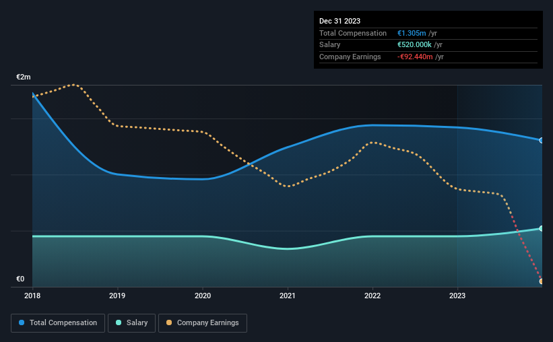Click the Salary tooltip row label
553x342 pixels.
point(330,45)
